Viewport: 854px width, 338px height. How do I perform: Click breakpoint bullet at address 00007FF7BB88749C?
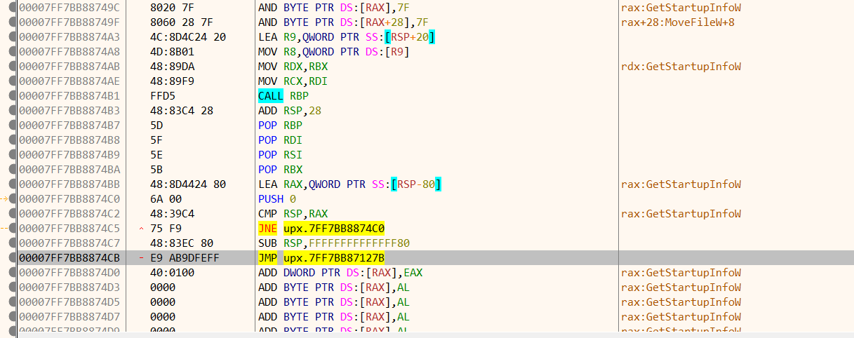point(13,7)
